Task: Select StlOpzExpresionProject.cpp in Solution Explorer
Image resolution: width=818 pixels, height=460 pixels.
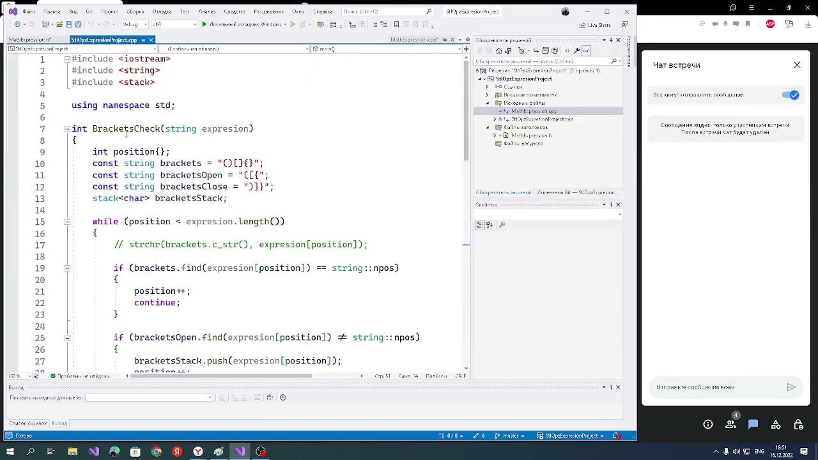Action: (x=542, y=119)
